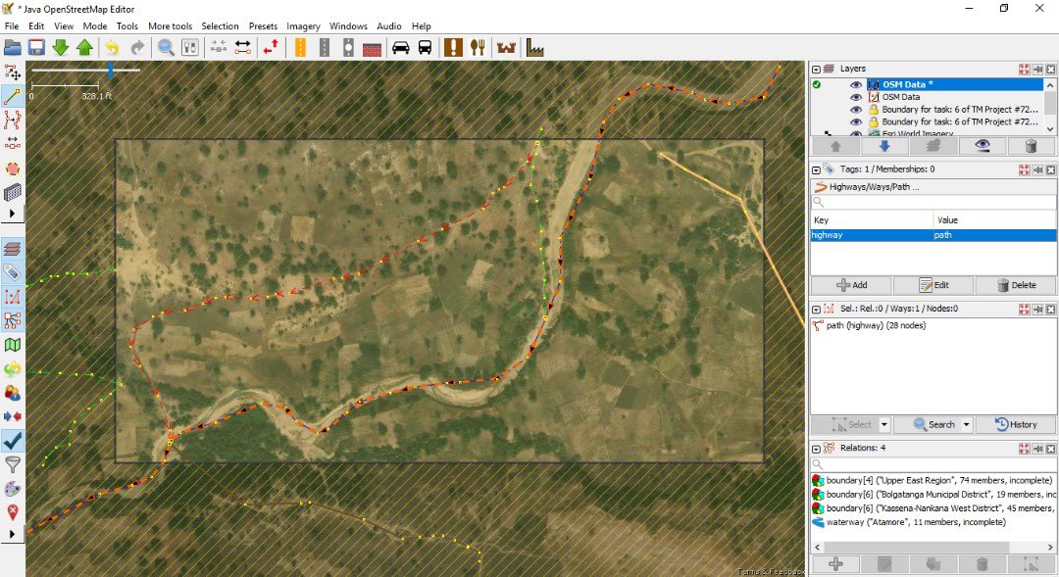Image resolution: width=1059 pixels, height=577 pixels.
Task: Open the Search button dropdown arrow
Action: click(967, 424)
